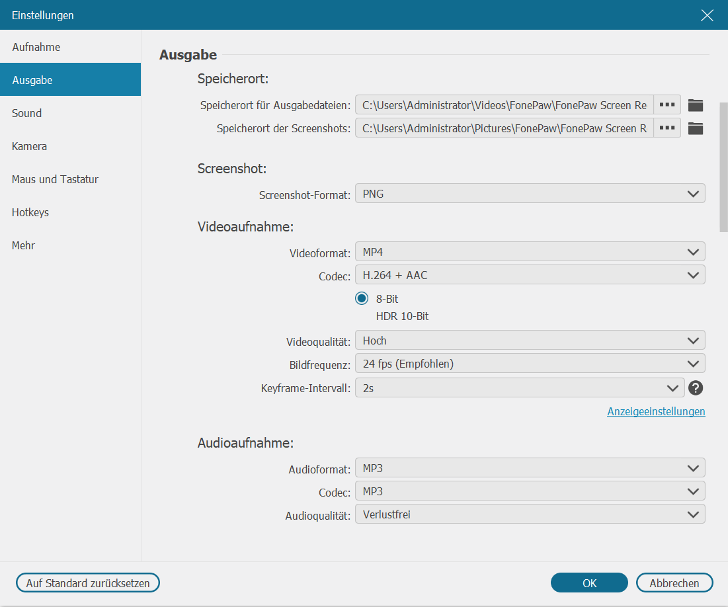Select the 8-Bit radio button
728x607 pixels.
tap(362, 299)
